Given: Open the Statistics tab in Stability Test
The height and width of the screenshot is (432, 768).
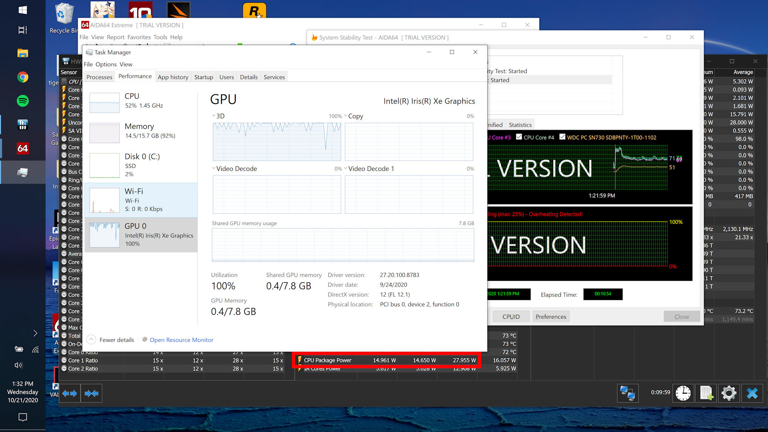Looking at the screenshot, I should coord(520,125).
